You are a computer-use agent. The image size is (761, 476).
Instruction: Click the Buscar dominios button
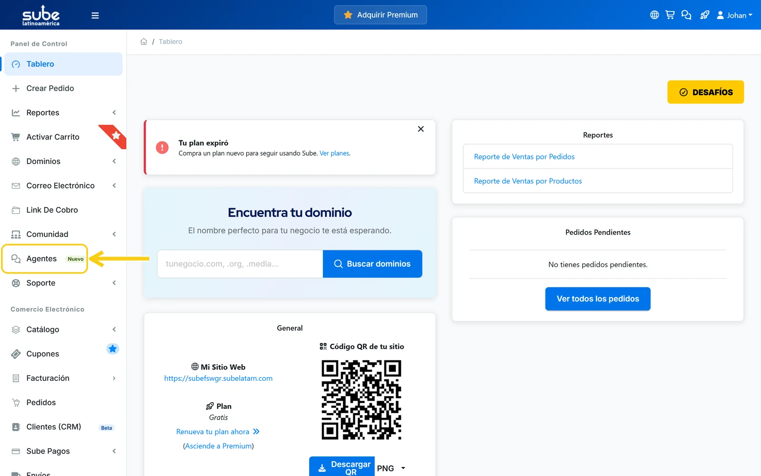[x=372, y=264]
